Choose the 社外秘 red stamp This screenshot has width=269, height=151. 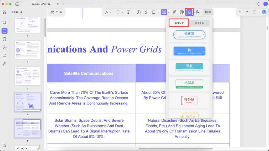tap(189, 100)
